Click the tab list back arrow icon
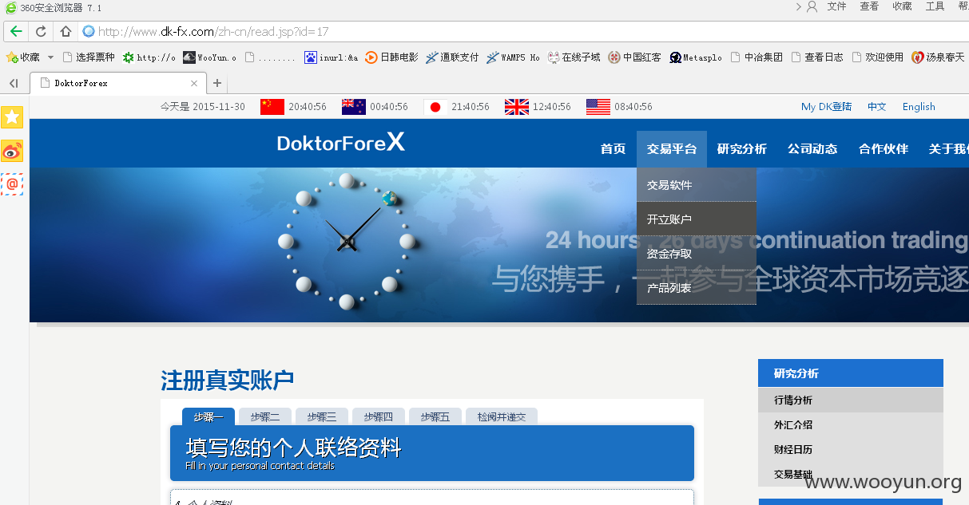 [x=14, y=83]
